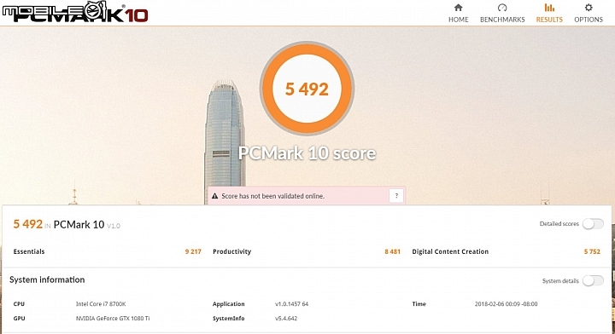Enable the System details toggle
Image resolution: width=615 pixels, height=334 pixels.
pyautogui.click(x=593, y=280)
